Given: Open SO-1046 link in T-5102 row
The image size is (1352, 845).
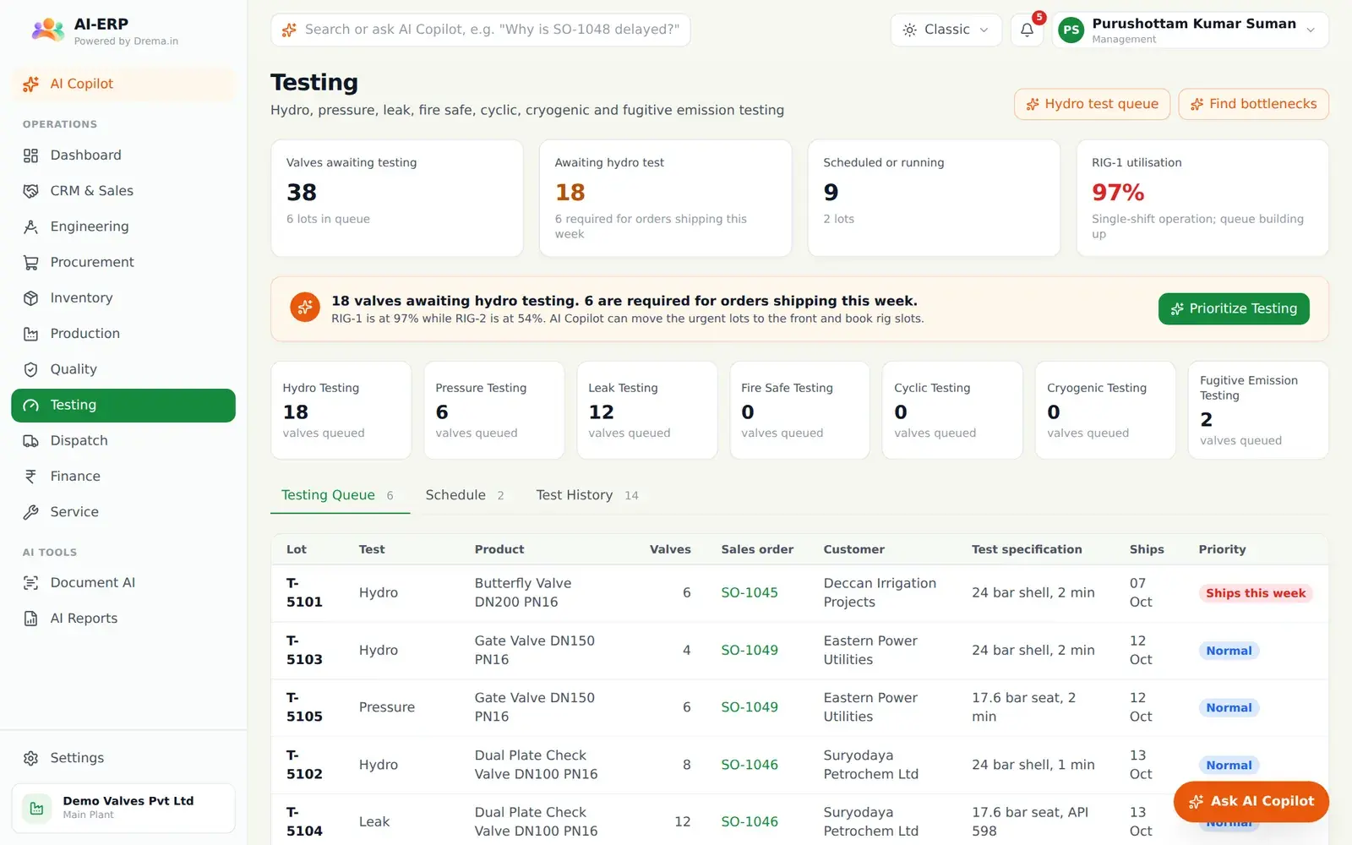Looking at the screenshot, I should 749,765.
